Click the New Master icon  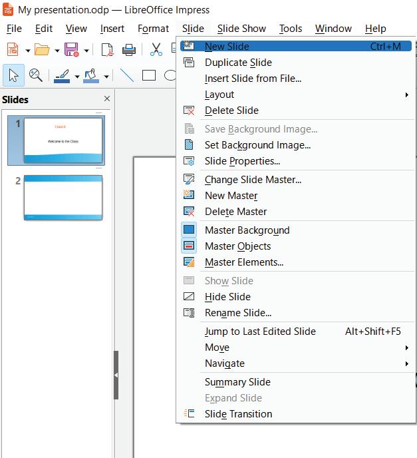pos(189,195)
